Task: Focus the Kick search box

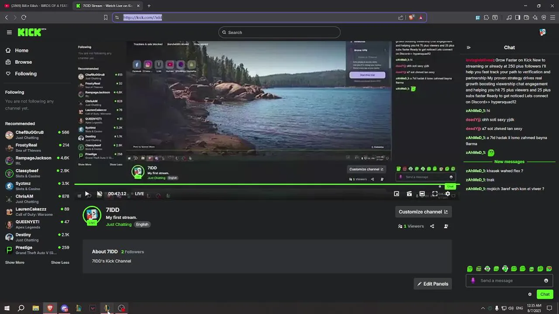Action: (279, 32)
